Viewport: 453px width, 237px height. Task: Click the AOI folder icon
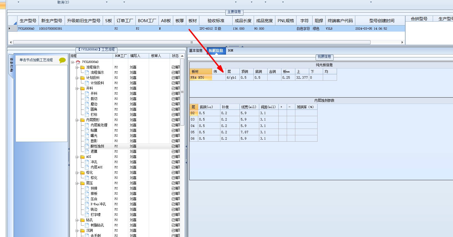pyautogui.click(x=82, y=157)
